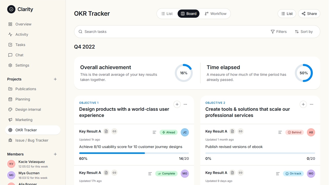Click the MG avatar beside the On track badge
329x185 pixels.
(311, 174)
